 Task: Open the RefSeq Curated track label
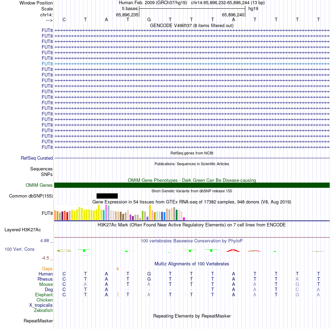pyautogui.click(x=37, y=158)
